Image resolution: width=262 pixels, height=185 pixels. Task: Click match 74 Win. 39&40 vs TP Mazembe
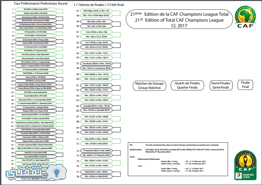(x=96, y=155)
